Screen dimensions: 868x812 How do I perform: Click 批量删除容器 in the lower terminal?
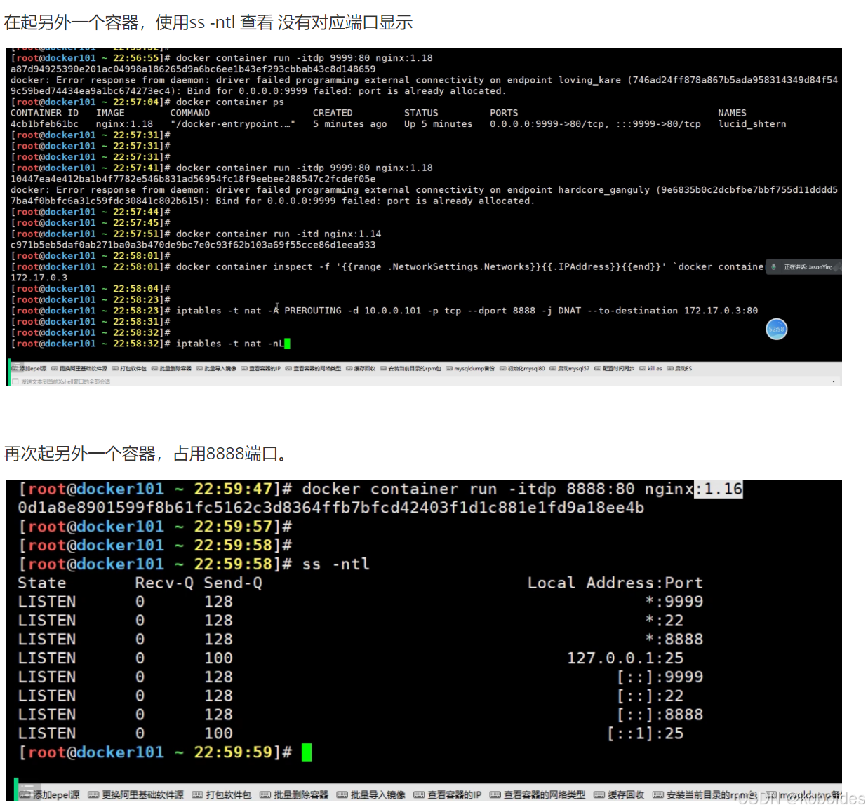(294, 794)
